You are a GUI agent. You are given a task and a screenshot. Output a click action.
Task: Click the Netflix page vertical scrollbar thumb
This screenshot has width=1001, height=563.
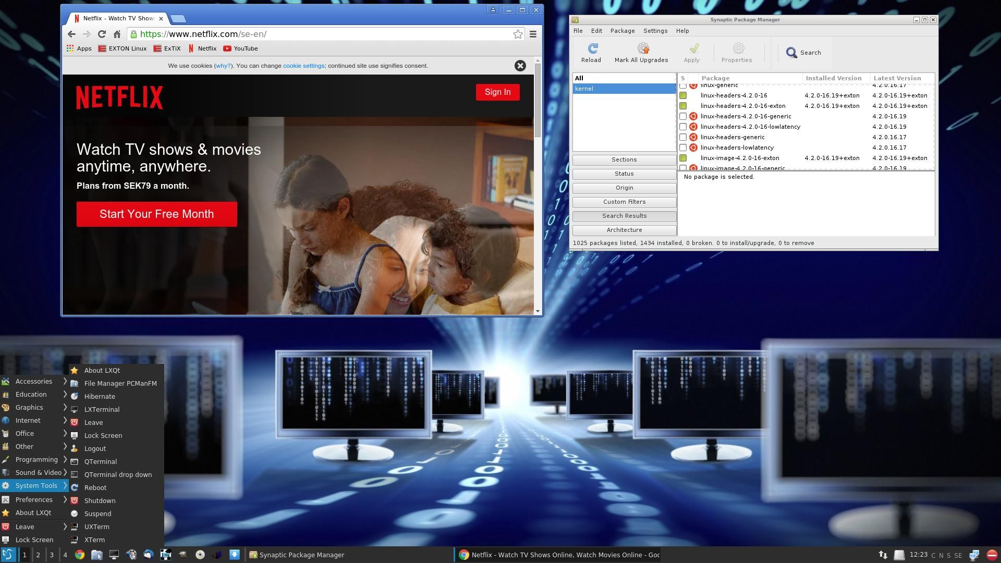point(538,100)
